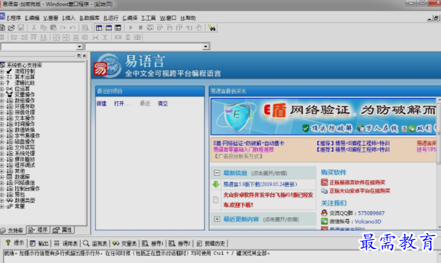Toggle the third window layout icon
The image size is (441, 263).
pyautogui.click(x=118, y=27)
